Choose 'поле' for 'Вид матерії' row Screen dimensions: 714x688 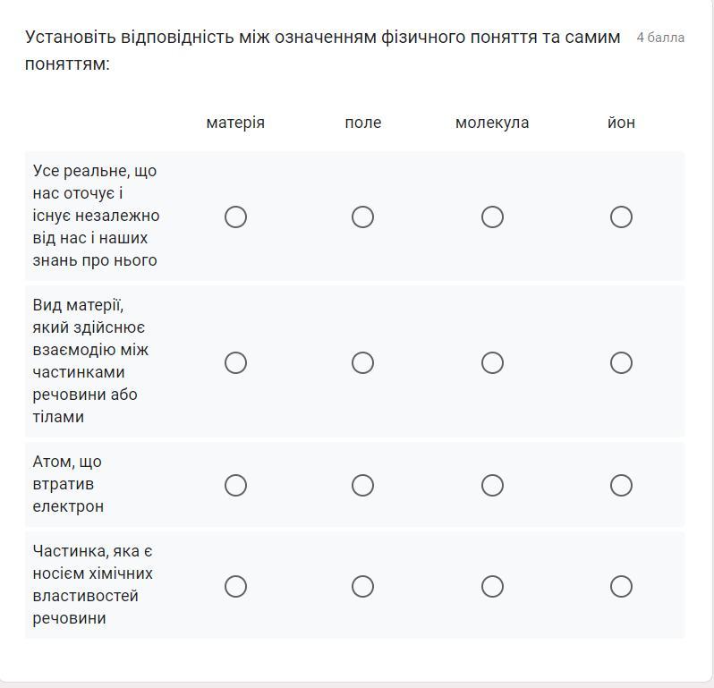pyautogui.click(x=362, y=362)
